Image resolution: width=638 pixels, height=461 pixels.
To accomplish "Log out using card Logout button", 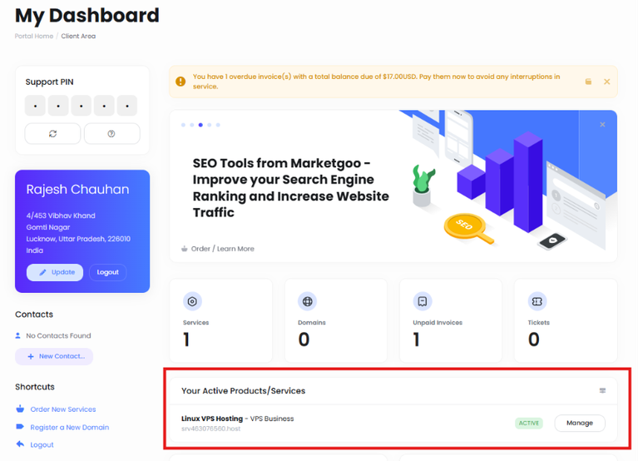I will [x=108, y=272].
